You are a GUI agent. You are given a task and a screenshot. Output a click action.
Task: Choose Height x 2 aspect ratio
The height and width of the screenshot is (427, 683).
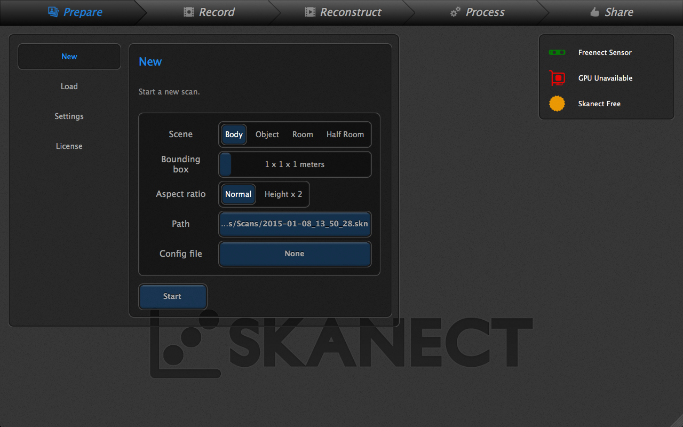[283, 194]
